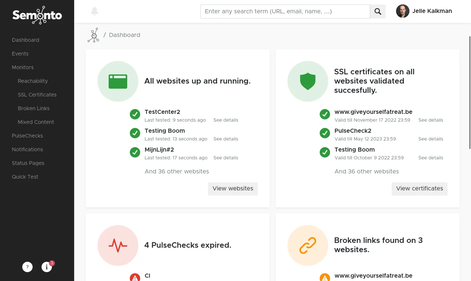Navigate to Status Pages
Viewport: 471px width, 281px height.
[x=28, y=163]
